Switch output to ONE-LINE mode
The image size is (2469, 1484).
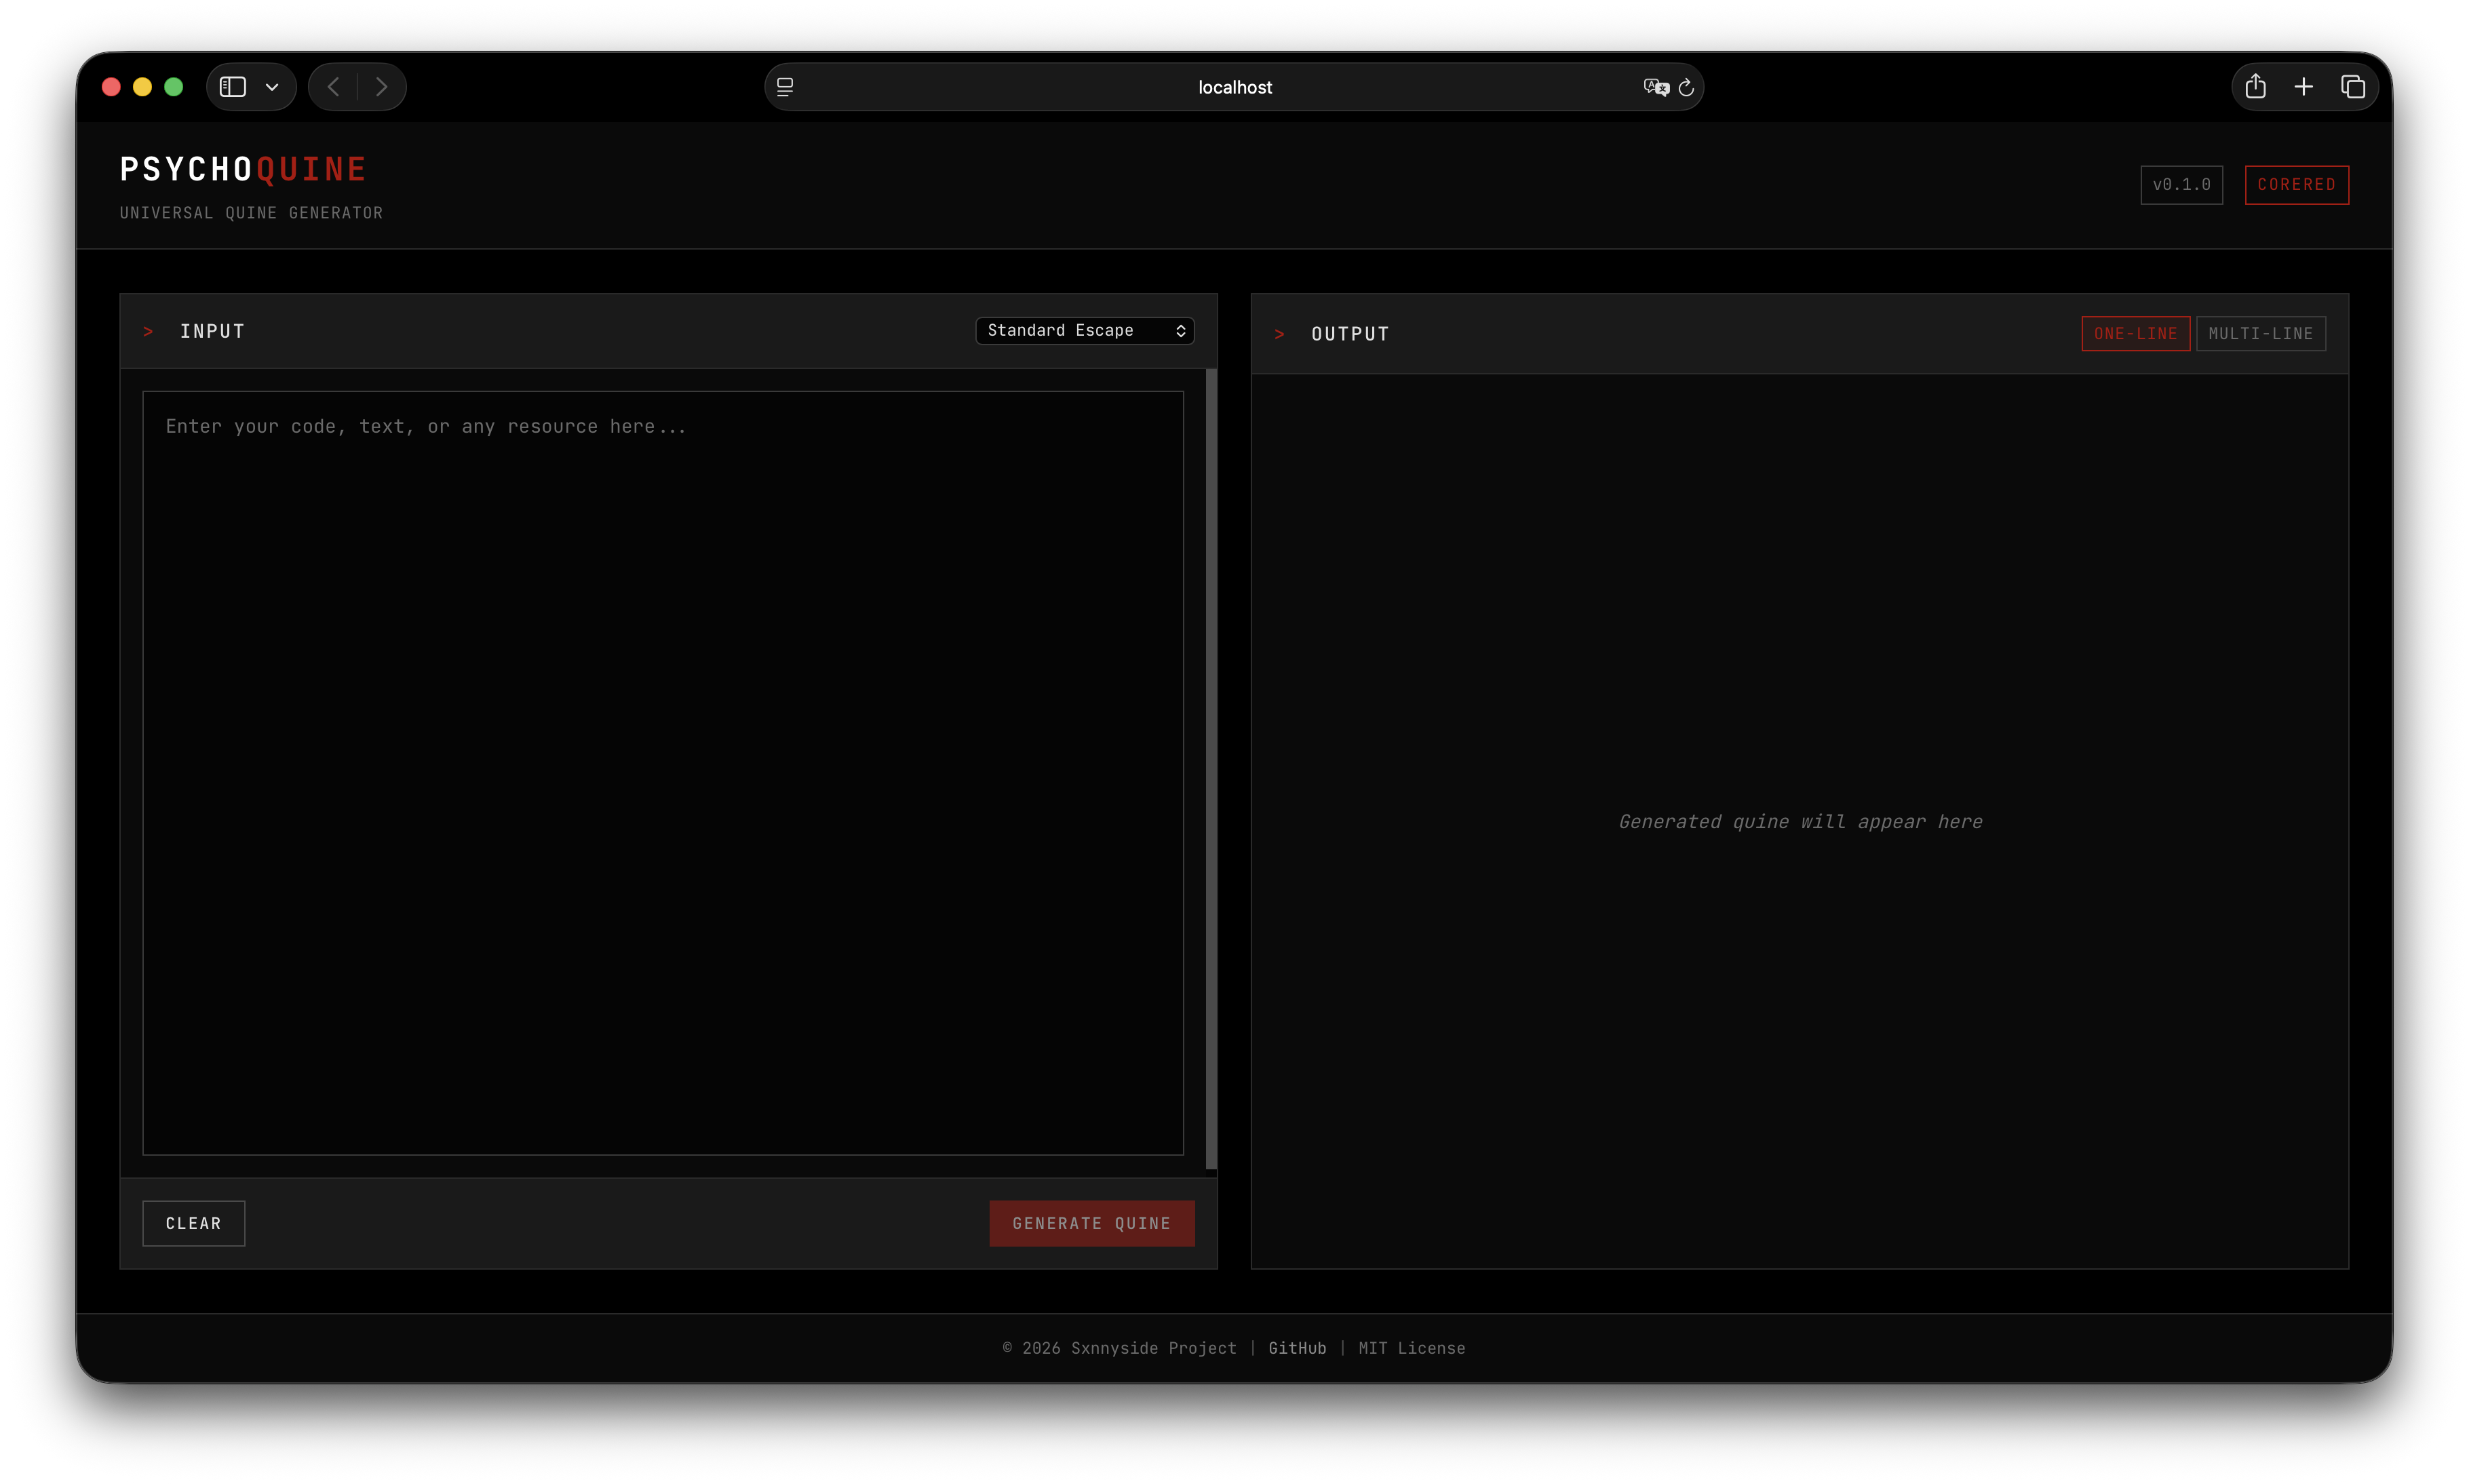click(x=2135, y=334)
